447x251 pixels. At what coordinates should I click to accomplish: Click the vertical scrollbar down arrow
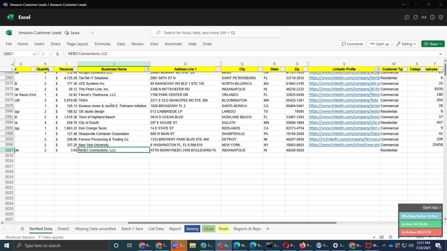445,219
